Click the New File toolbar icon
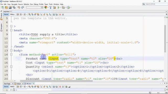The width and height of the screenshot is (168, 94). (3, 8)
